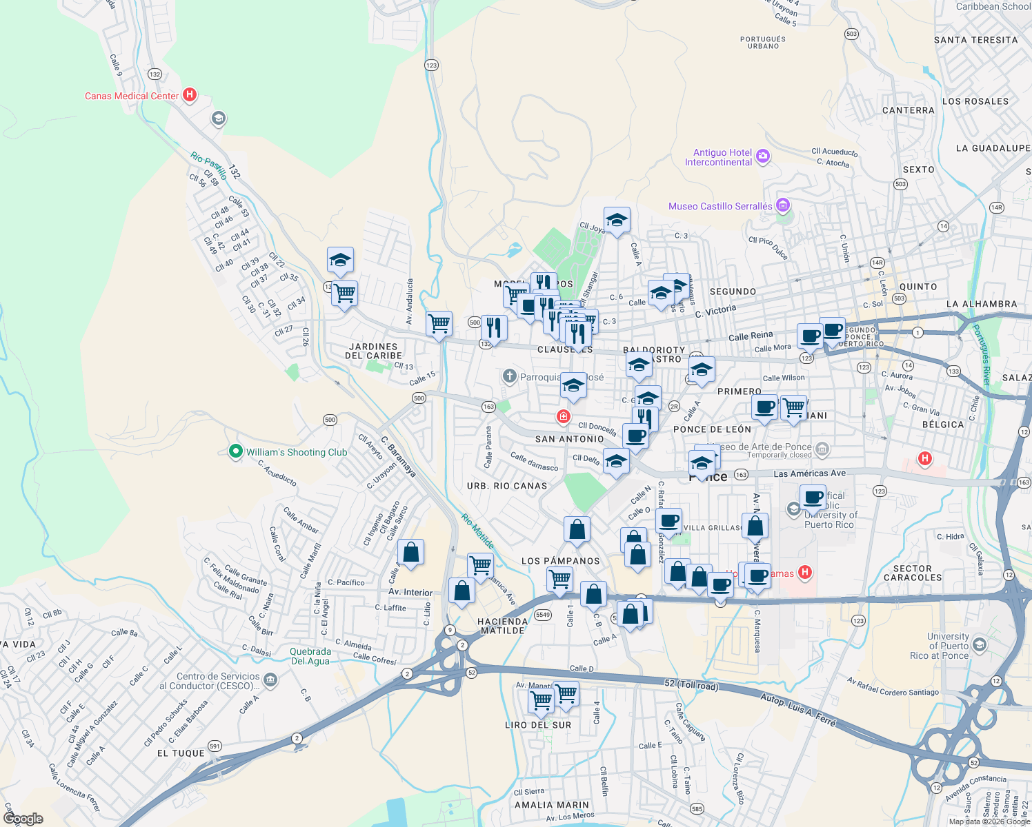
Task: Click the Canas Medical Center label
Action: pyautogui.click(x=132, y=96)
